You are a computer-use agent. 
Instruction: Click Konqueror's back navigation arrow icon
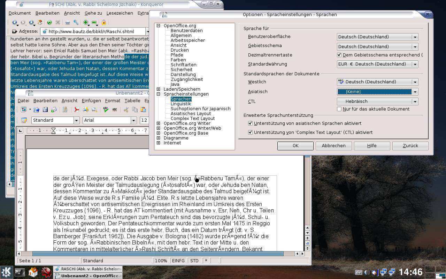14,22
